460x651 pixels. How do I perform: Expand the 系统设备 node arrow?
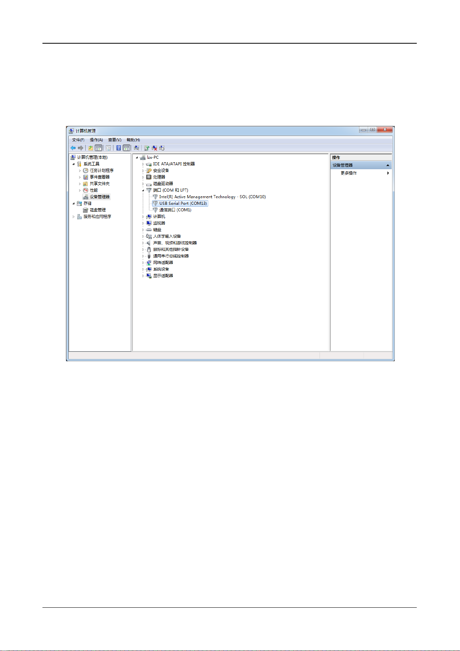143,269
